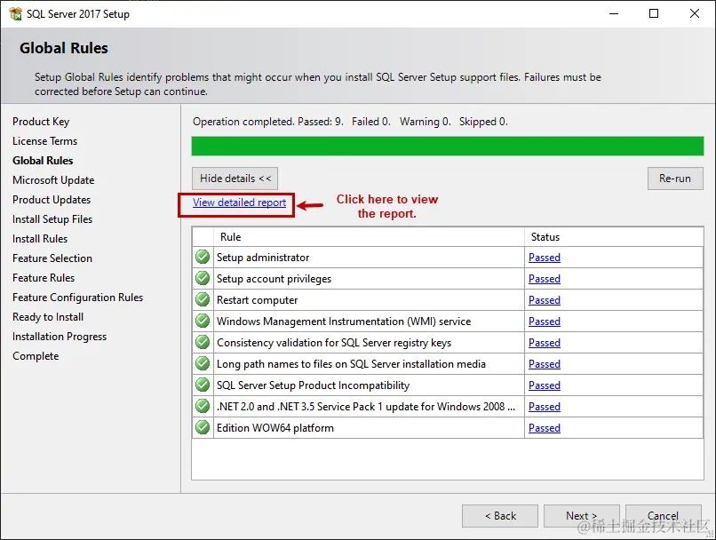The width and height of the screenshot is (716, 540).
Task: Click the check icon for Edition WOW64 platform
Action: click(x=203, y=428)
